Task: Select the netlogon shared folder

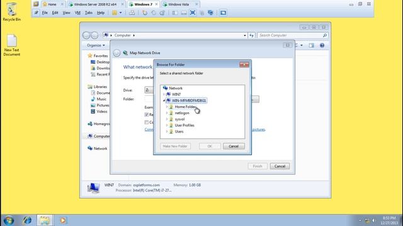Action: coord(179,113)
